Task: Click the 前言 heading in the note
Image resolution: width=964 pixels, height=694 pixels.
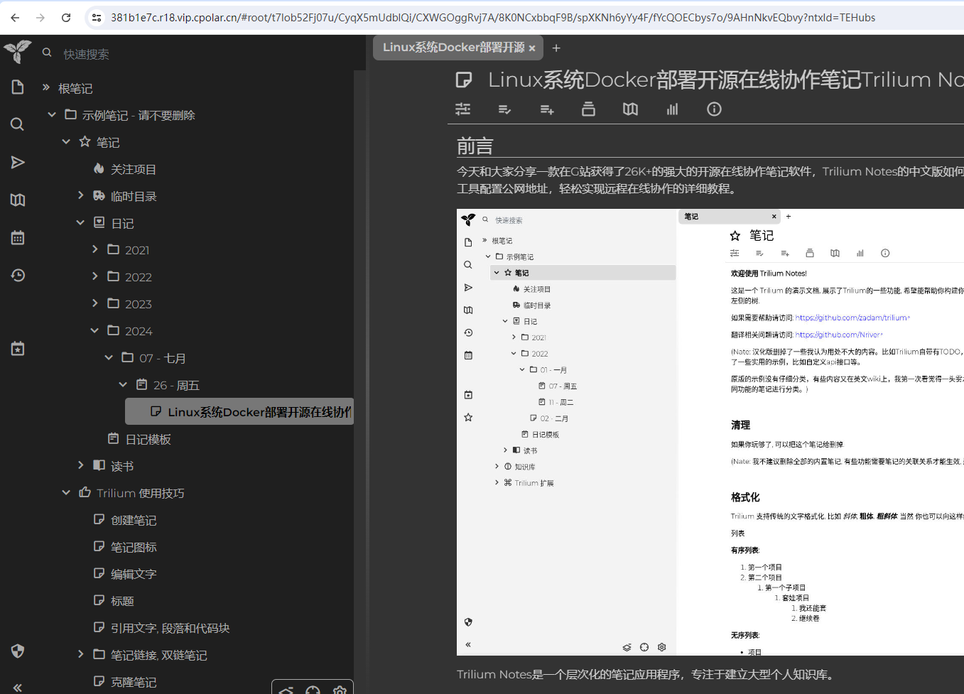Action: click(475, 146)
